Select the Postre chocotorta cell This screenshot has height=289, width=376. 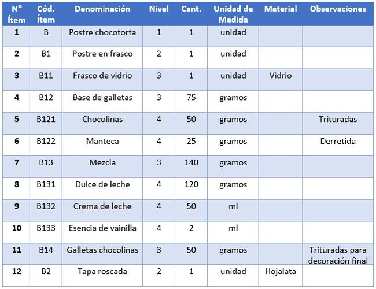click(x=102, y=36)
